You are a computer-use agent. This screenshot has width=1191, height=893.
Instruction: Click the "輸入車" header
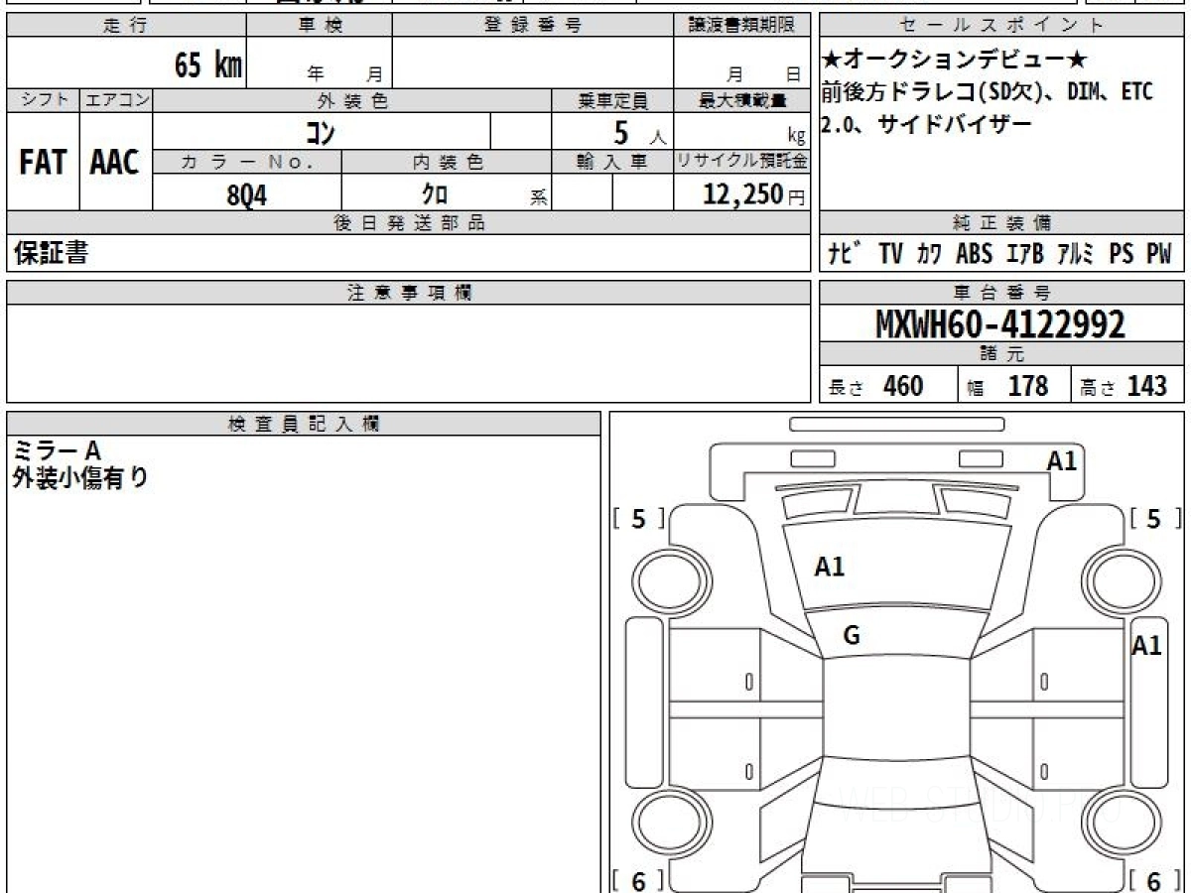pos(612,162)
